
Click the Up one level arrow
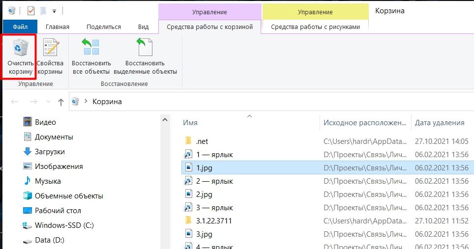tap(61, 102)
